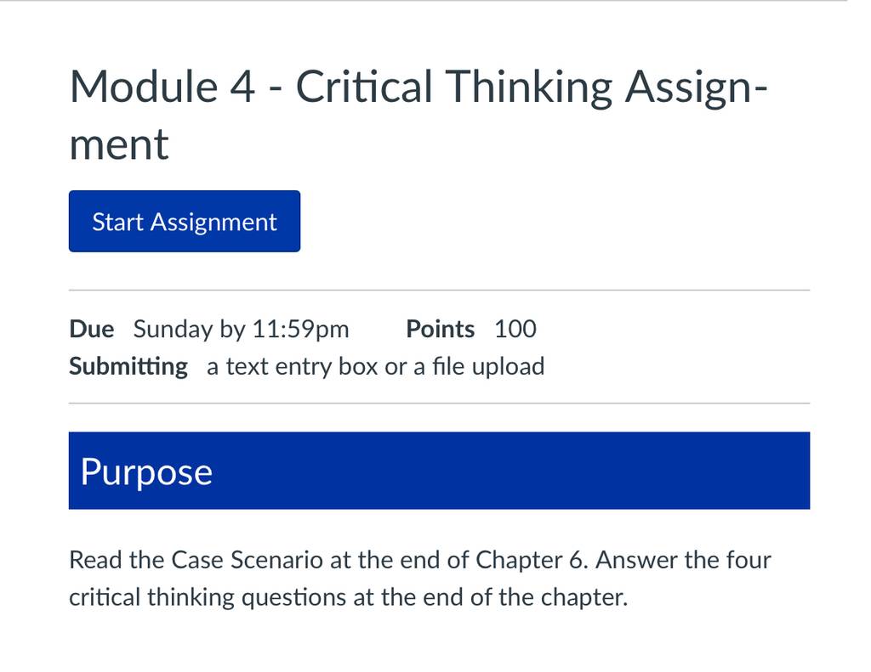The width and height of the screenshot is (871, 672).
Task: Click the divider line below Submitting
Action: [440, 404]
